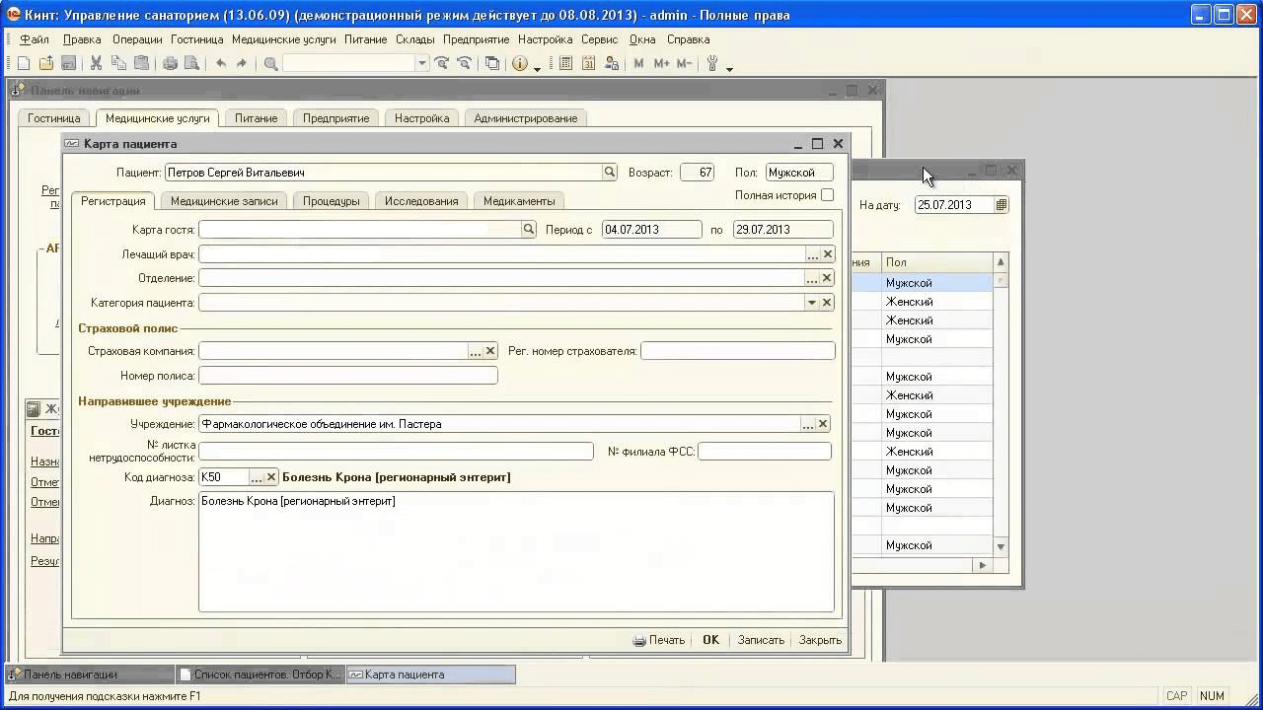Click ellipsis button for Код диагноза
Screen dimensions: 1263x710
tap(257, 477)
